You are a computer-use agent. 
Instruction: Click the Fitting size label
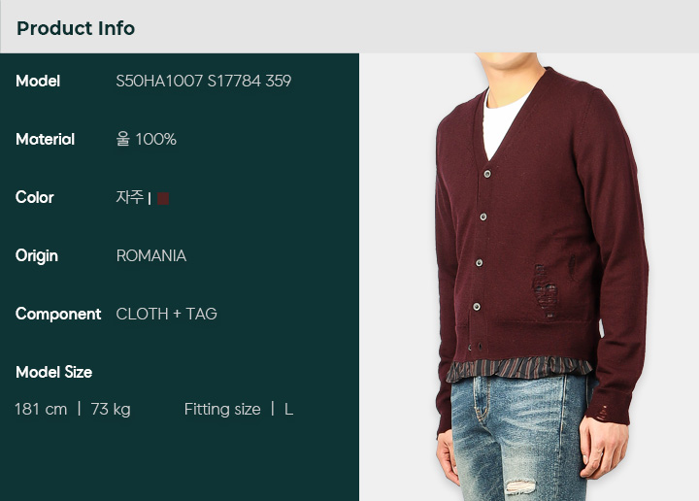coord(222,410)
